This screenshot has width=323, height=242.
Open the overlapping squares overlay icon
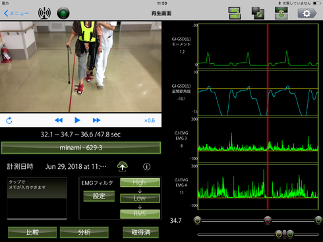tap(258, 13)
